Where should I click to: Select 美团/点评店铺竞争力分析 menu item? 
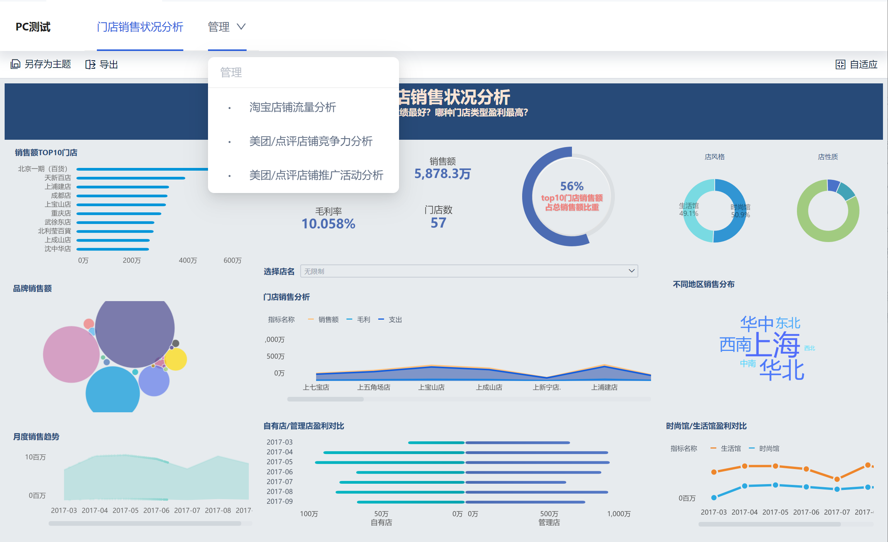pos(311,141)
